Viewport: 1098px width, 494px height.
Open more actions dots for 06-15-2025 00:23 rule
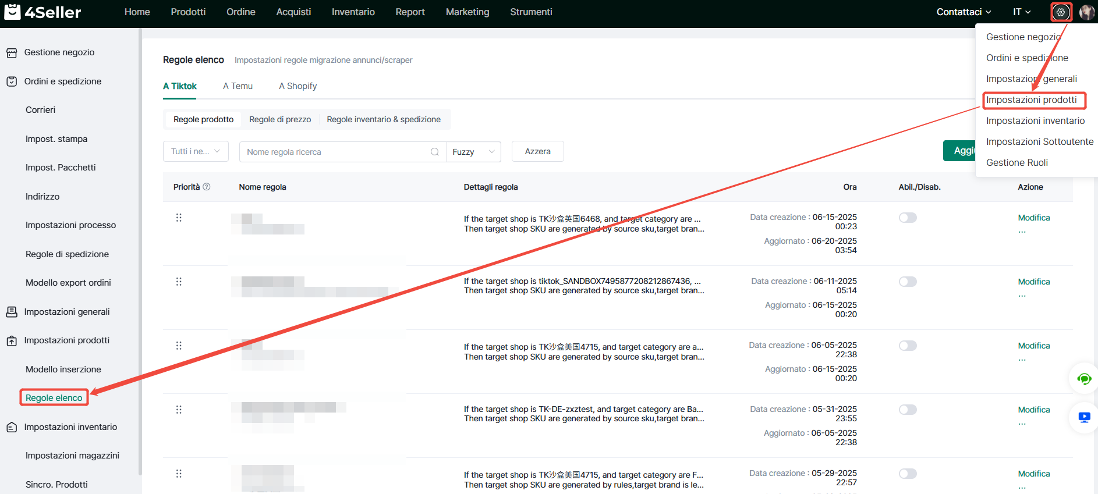pos(1022,232)
